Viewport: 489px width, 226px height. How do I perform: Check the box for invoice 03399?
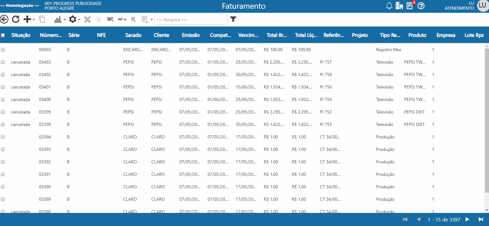point(3,112)
